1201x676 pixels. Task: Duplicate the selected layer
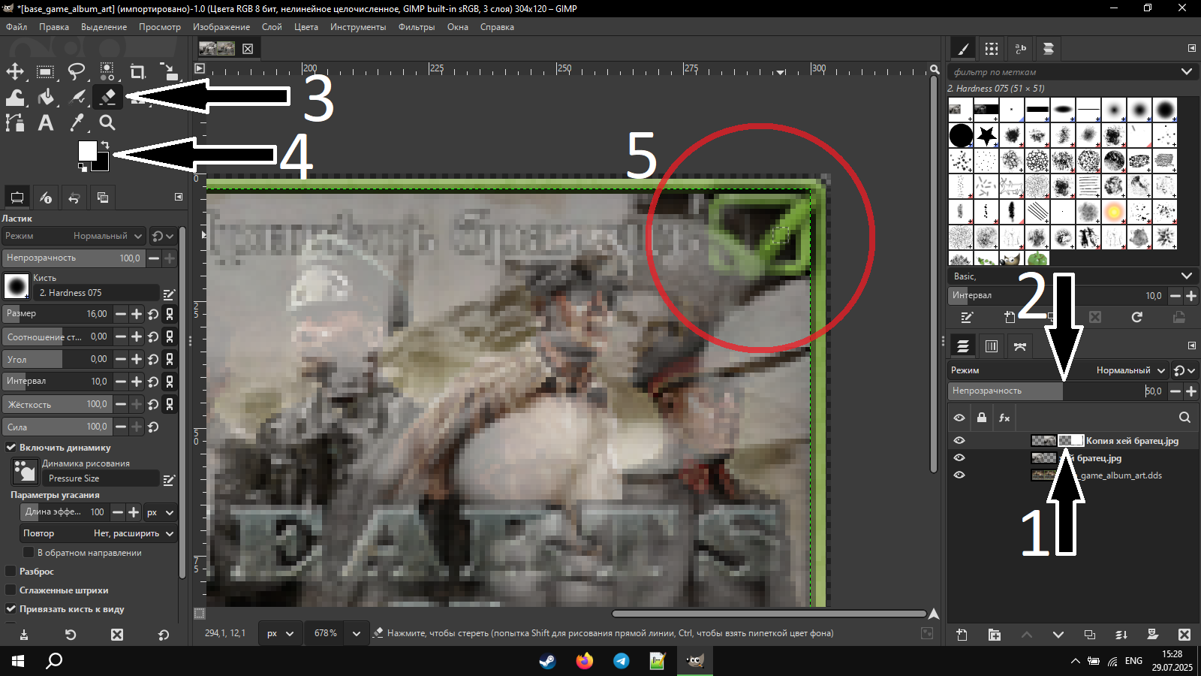(x=1090, y=635)
